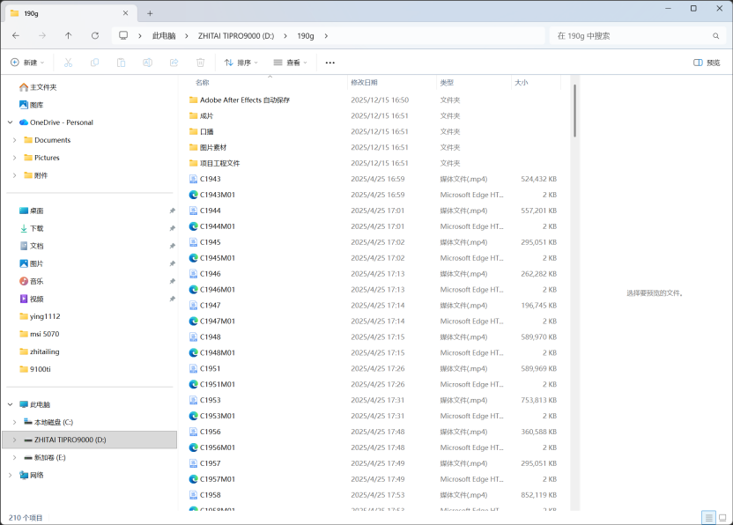Switch to large thumbnails view in status bar
The image size is (733, 525).
(722, 517)
